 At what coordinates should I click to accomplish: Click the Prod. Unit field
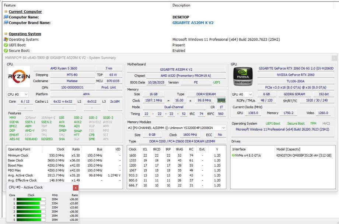point(109,88)
